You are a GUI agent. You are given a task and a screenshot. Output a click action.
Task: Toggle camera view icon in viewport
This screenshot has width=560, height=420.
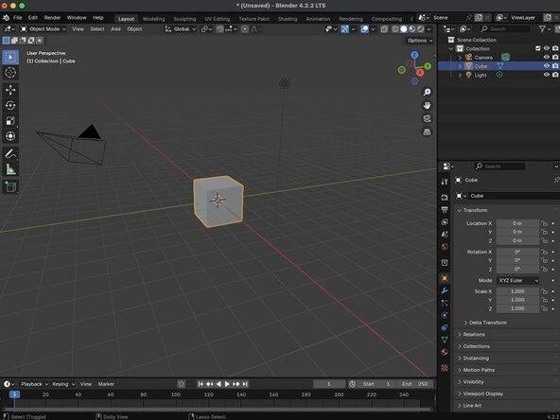427,118
